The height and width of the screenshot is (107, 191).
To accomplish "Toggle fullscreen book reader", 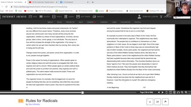I will coord(190,92).
